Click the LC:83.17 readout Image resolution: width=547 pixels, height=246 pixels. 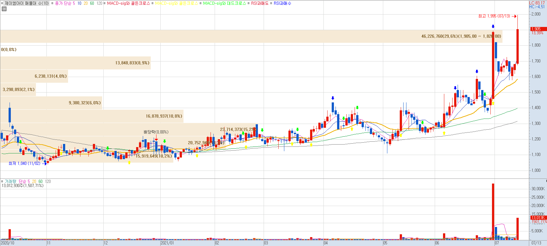pyautogui.click(x=537, y=3)
